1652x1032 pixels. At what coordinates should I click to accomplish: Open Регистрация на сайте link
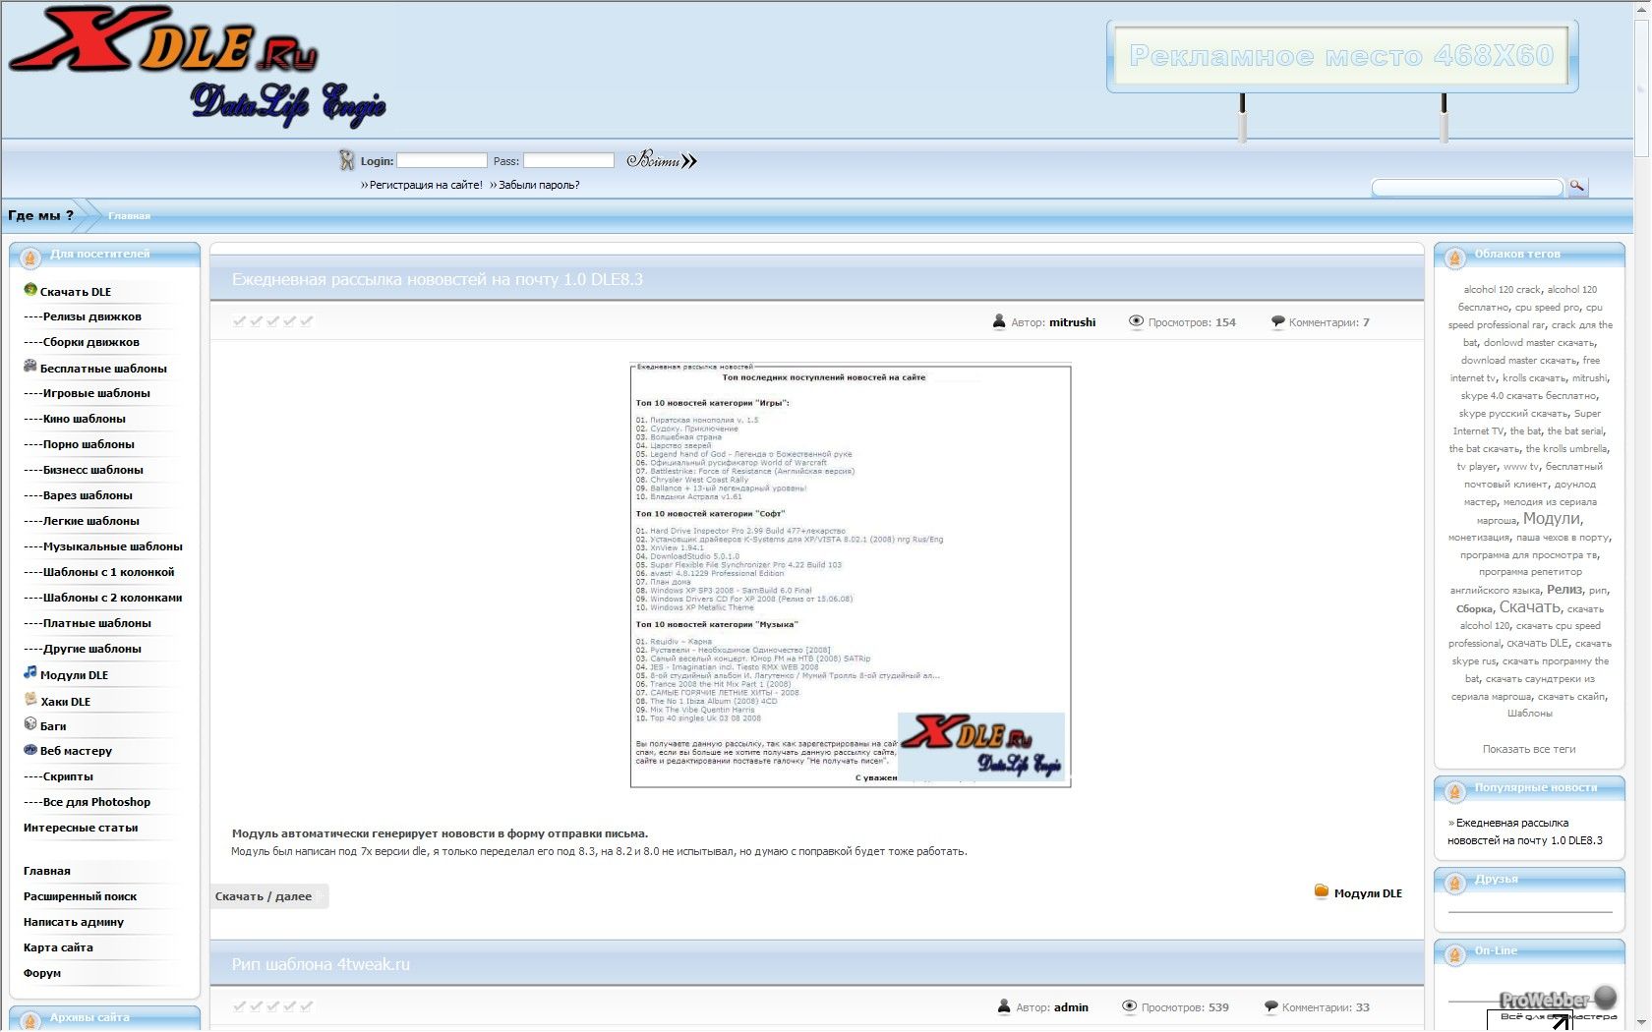click(x=426, y=185)
